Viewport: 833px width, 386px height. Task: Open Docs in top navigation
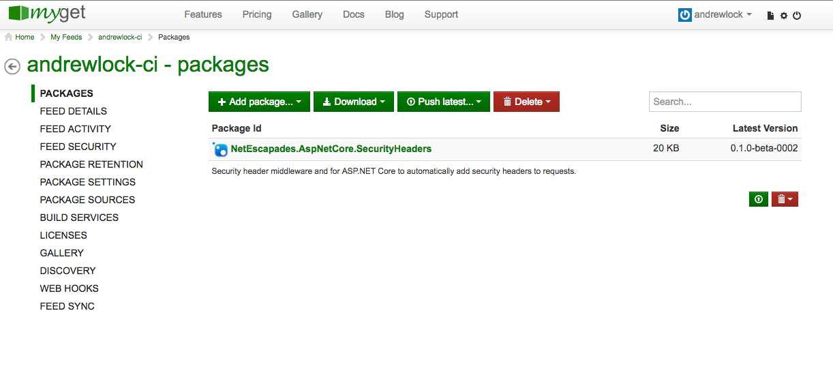tap(354, 14)
